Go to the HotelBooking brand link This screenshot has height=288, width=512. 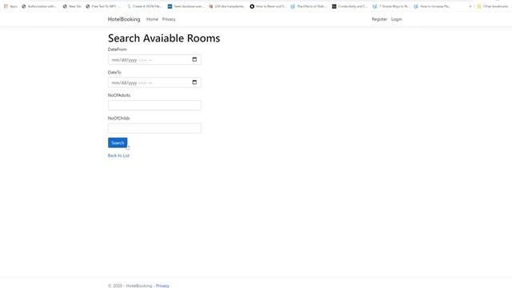pyautogui.click(x=124, y=19)
